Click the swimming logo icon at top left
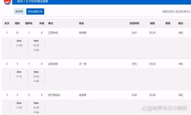The image size is (191, 115). 7,2
